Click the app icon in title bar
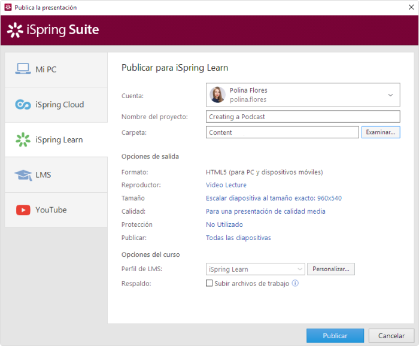Screen dimensions: 419x346 pyautogui.click(x=8, y=7)
